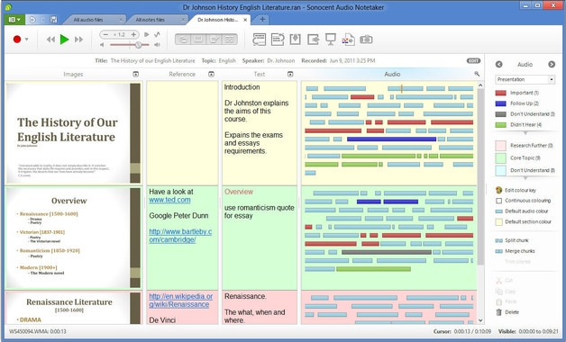
Task: Toggle the first view-mode button in the grouped bar
Action: tap(183, 40)
